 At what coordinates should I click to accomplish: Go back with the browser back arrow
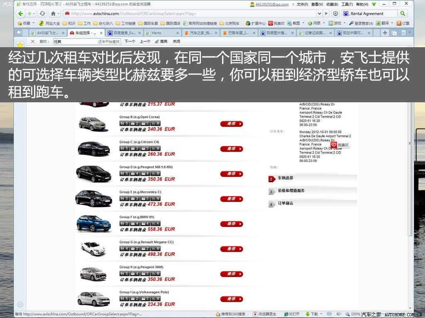(21, 14)
